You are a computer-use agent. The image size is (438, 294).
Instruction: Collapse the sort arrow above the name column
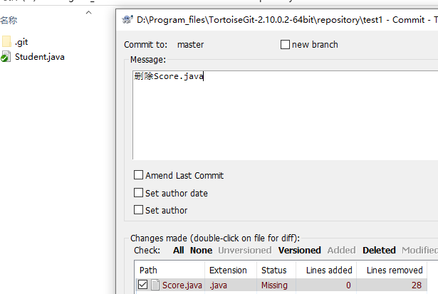(x=88, y=13)
